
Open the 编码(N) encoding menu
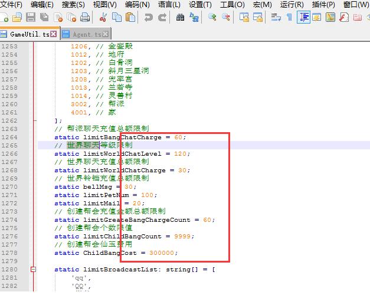(x=137, y=5)
